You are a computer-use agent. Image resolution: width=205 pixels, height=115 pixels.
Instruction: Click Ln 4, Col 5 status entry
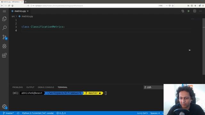[142, 113]
